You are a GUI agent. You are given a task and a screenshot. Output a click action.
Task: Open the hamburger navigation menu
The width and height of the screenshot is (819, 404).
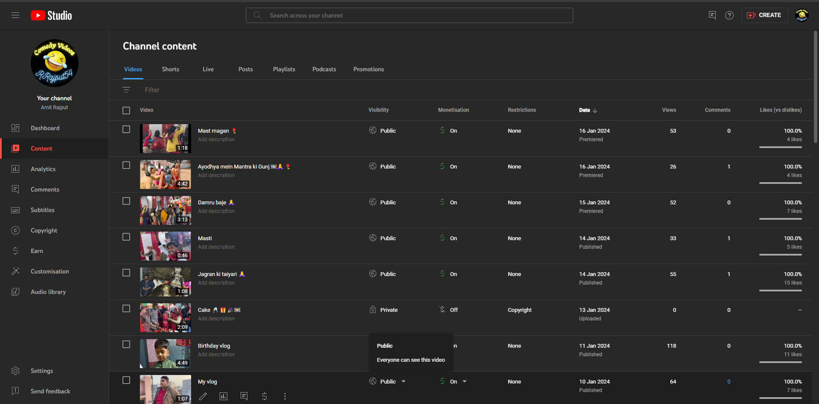coord(15,15)
